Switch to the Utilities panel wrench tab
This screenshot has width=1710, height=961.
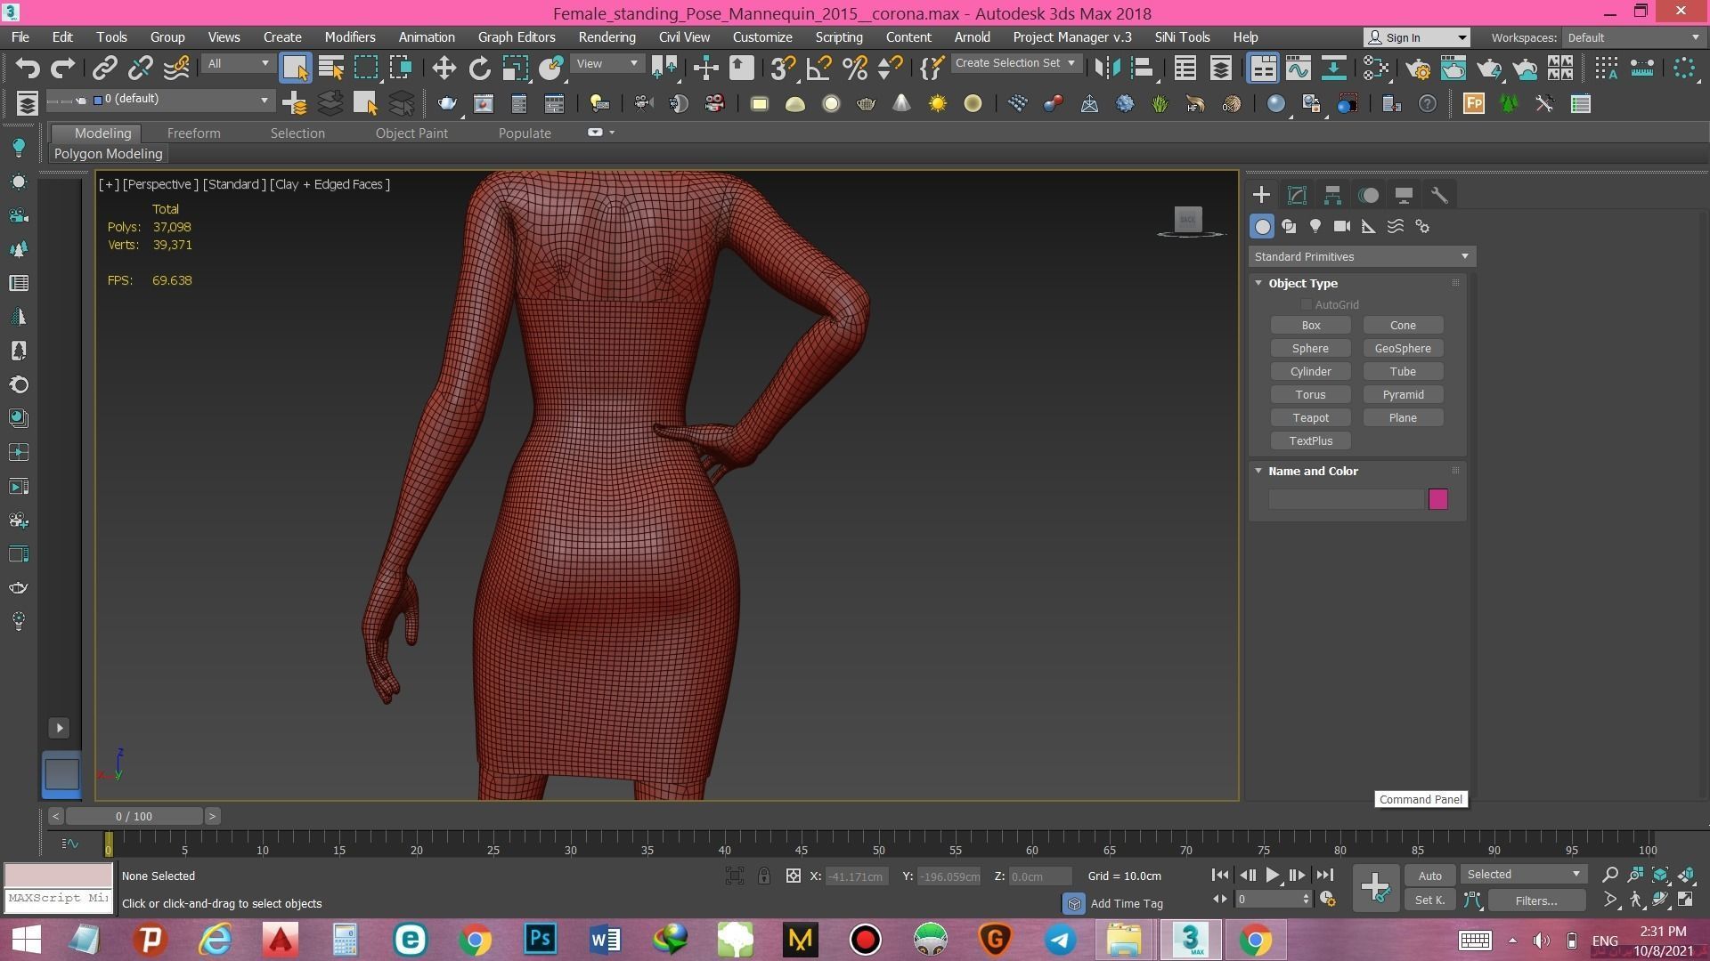[1439, 195]
